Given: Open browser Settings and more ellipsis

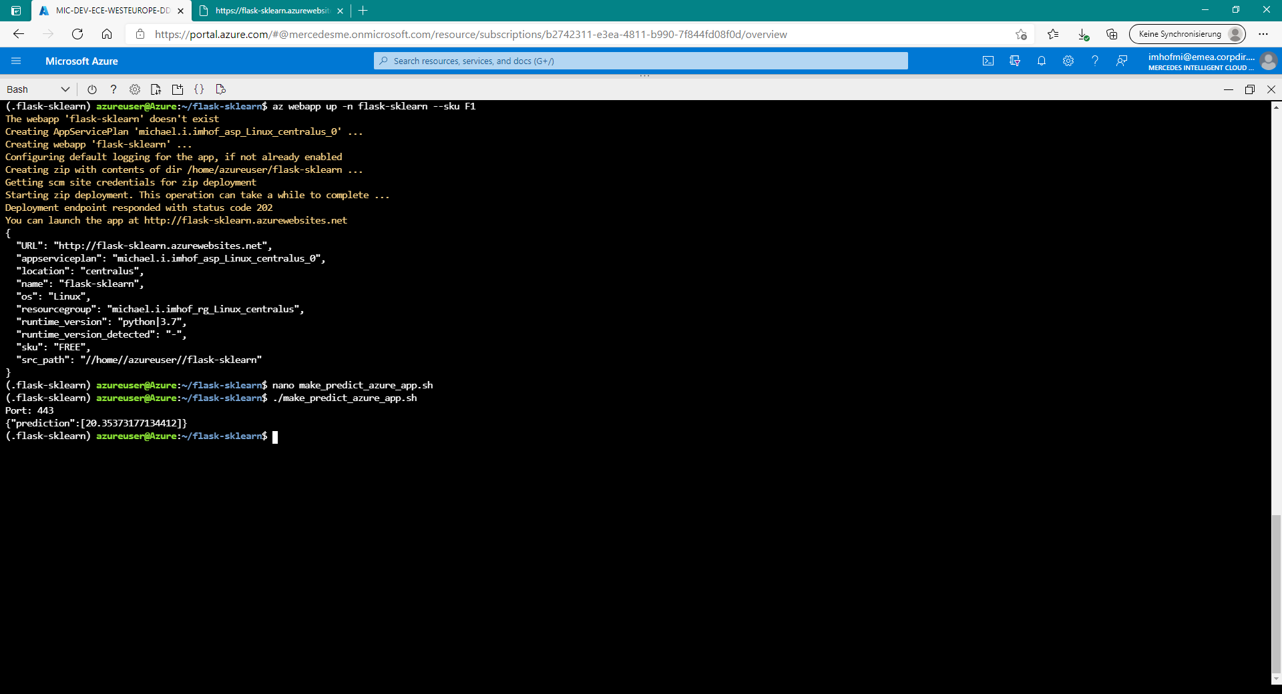Looking at the screenshot, I should [1263, 34].
